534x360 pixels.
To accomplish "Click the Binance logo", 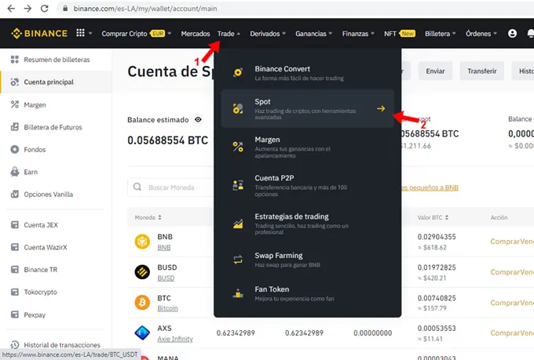I will [39, 34].
